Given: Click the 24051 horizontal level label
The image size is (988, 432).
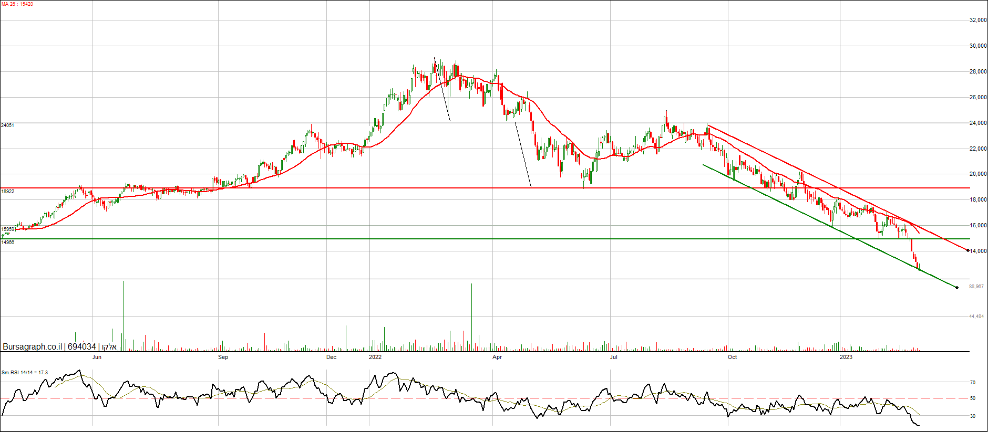Looking at the screenshot, I should tap(7, 125).
